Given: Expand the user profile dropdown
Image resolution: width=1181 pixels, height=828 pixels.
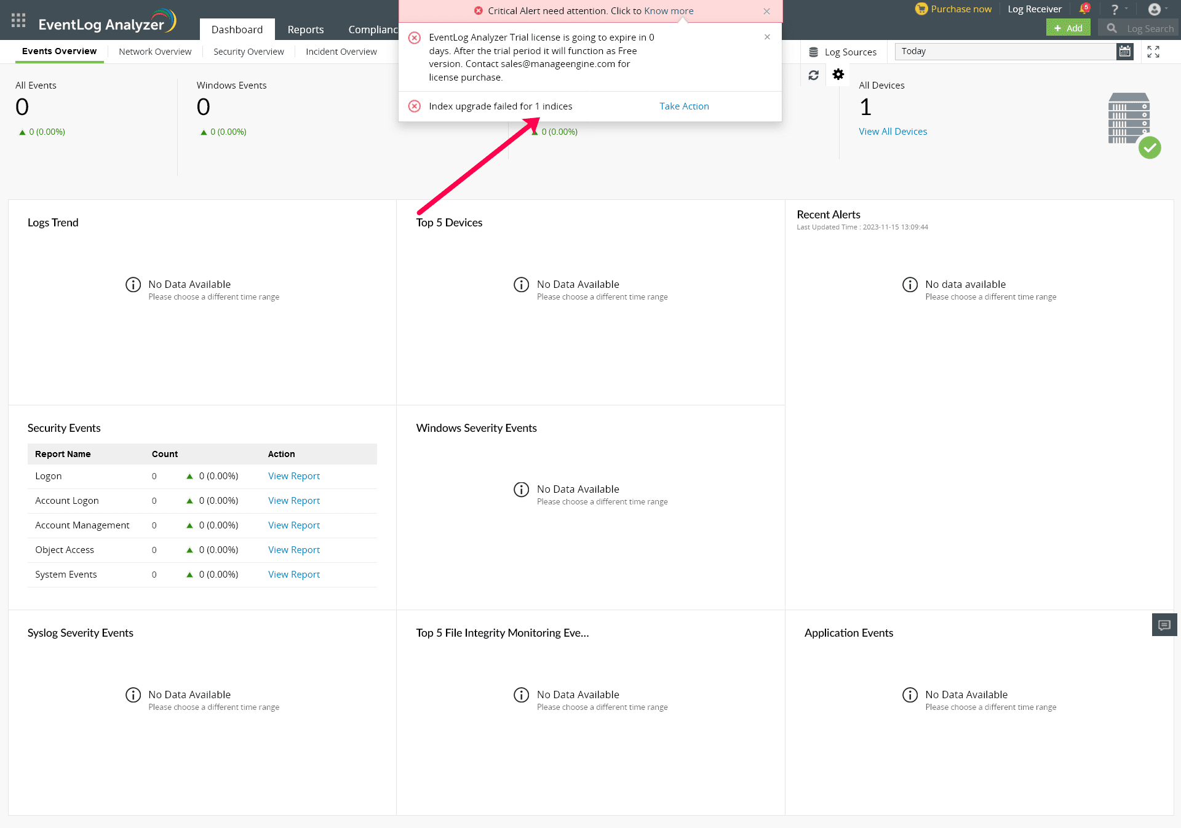Looking at the screenshot, I should point(1156,9).
